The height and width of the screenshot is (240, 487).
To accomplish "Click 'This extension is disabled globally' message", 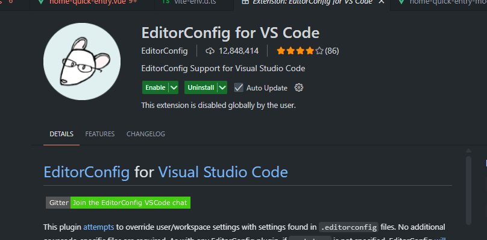I will 218,106.
